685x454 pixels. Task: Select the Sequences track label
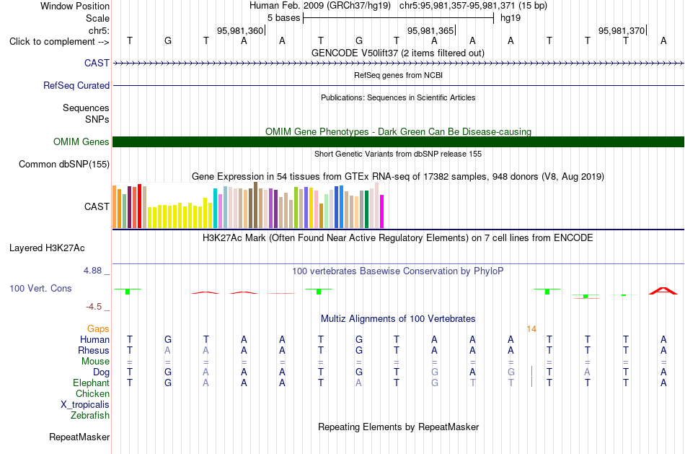point(86,108)
